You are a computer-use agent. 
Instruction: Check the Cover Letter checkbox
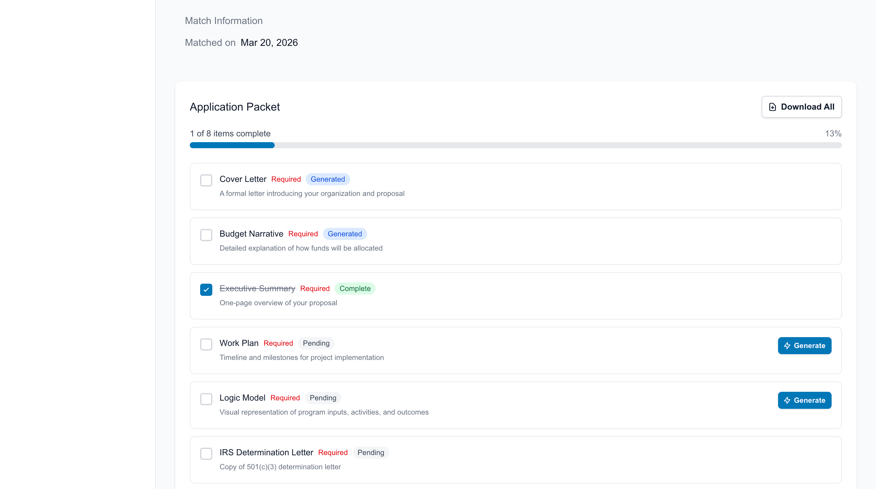tap(206, 180)
